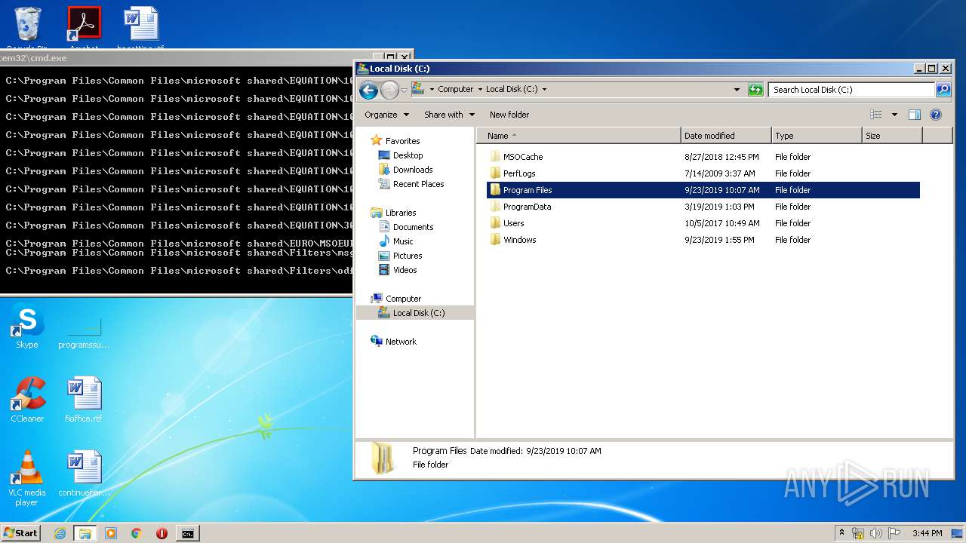The height and width of the screenshot is (543, 966).
Task: Select the MSOCache folder
Action: (x=523, y=157)
